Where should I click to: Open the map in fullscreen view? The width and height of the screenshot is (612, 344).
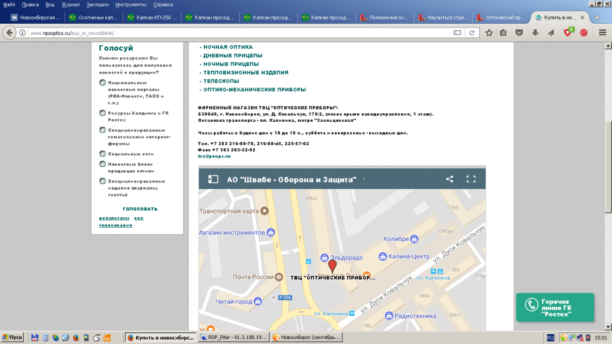tap(471, 179)
